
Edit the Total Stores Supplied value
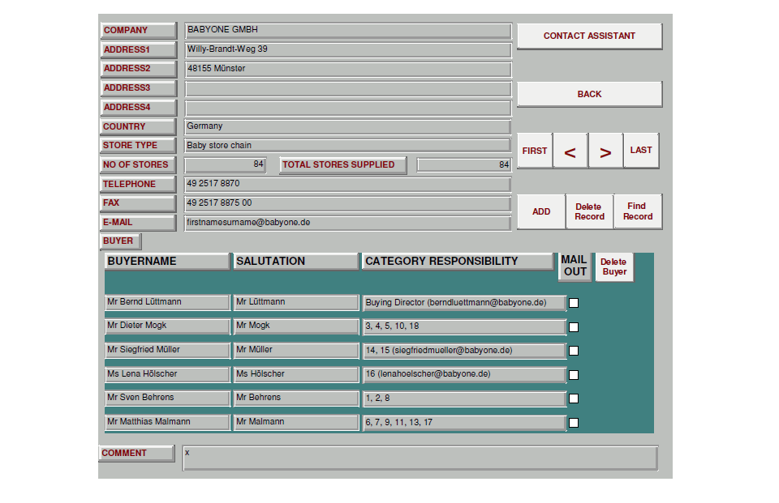(x=464, y=165)
